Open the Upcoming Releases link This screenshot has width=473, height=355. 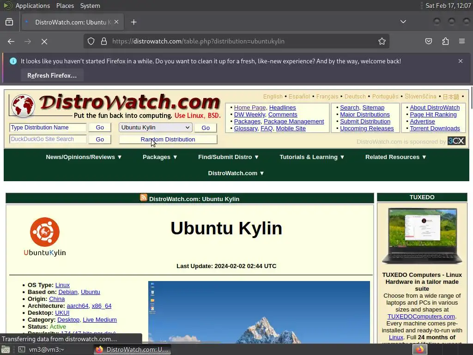click(367, 129)
